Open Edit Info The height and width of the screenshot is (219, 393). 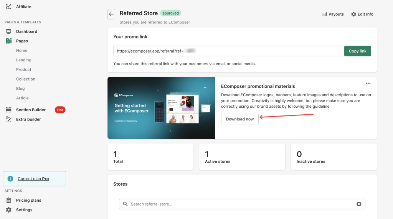tap(365, 14)
